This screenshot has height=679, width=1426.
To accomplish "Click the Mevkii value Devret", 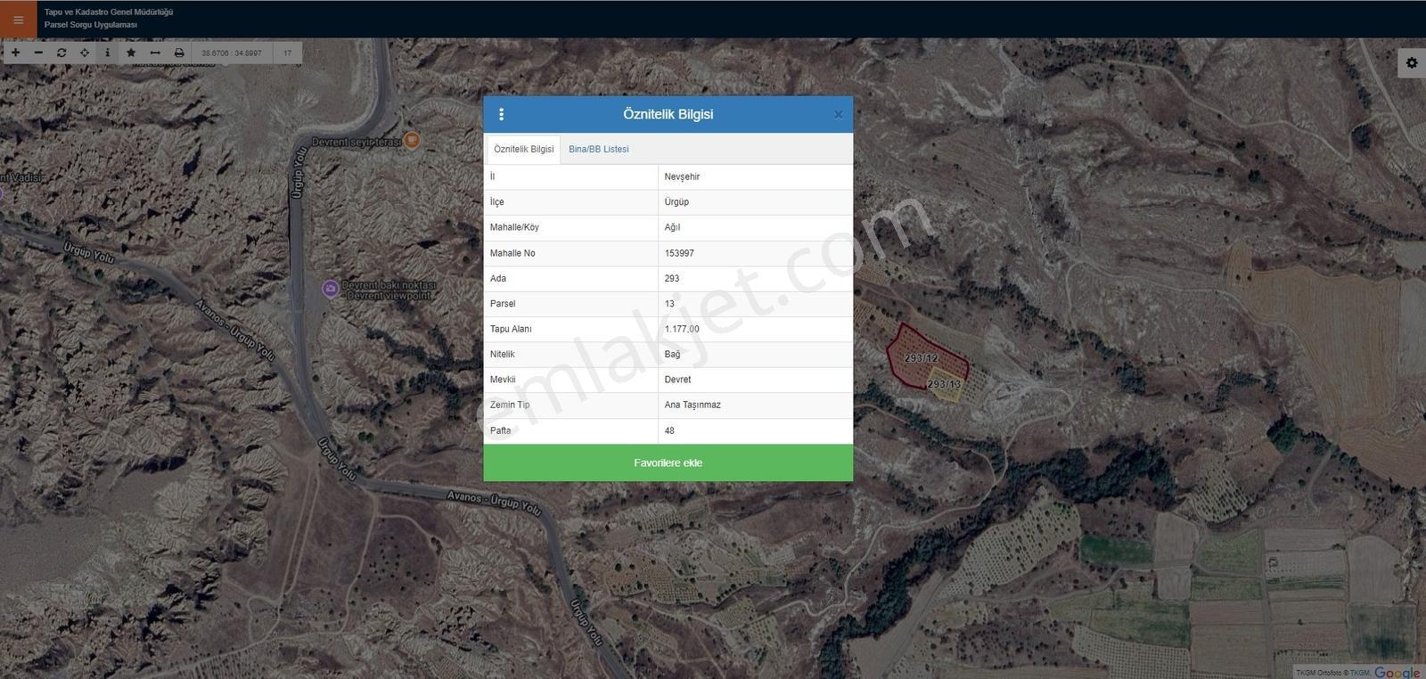I will pyautogui.click(x=677, y=380).
